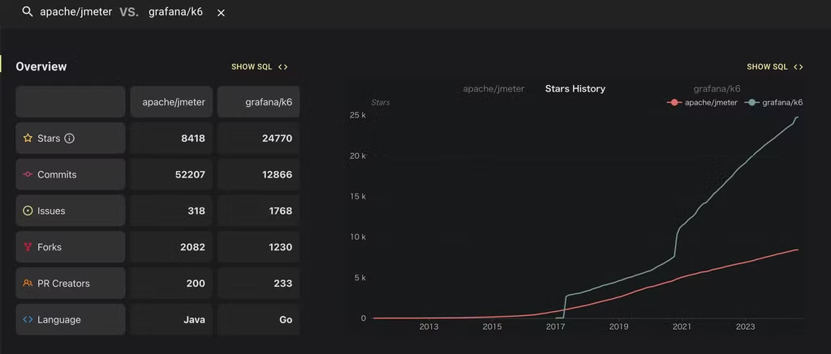Click the Forks row label
The width and height of the screenshot is (831, 354).
tap(50, 247)
